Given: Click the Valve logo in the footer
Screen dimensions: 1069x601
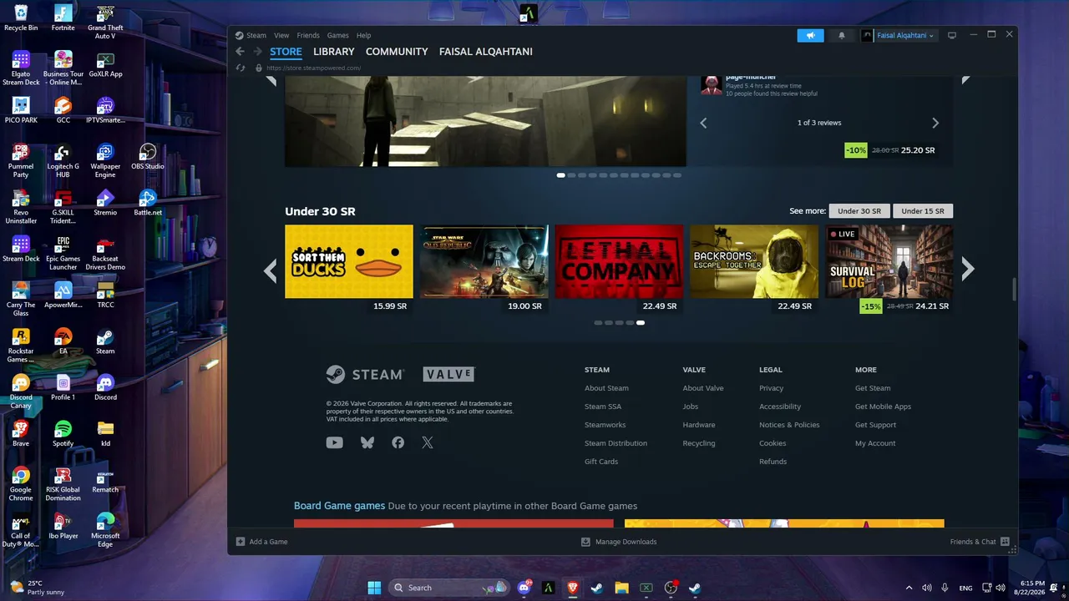Looking at the screenshot, I should pos(448,374).
